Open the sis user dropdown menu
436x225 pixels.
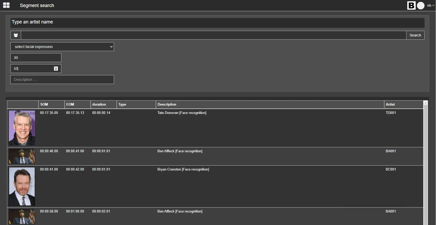coord(431,5)
